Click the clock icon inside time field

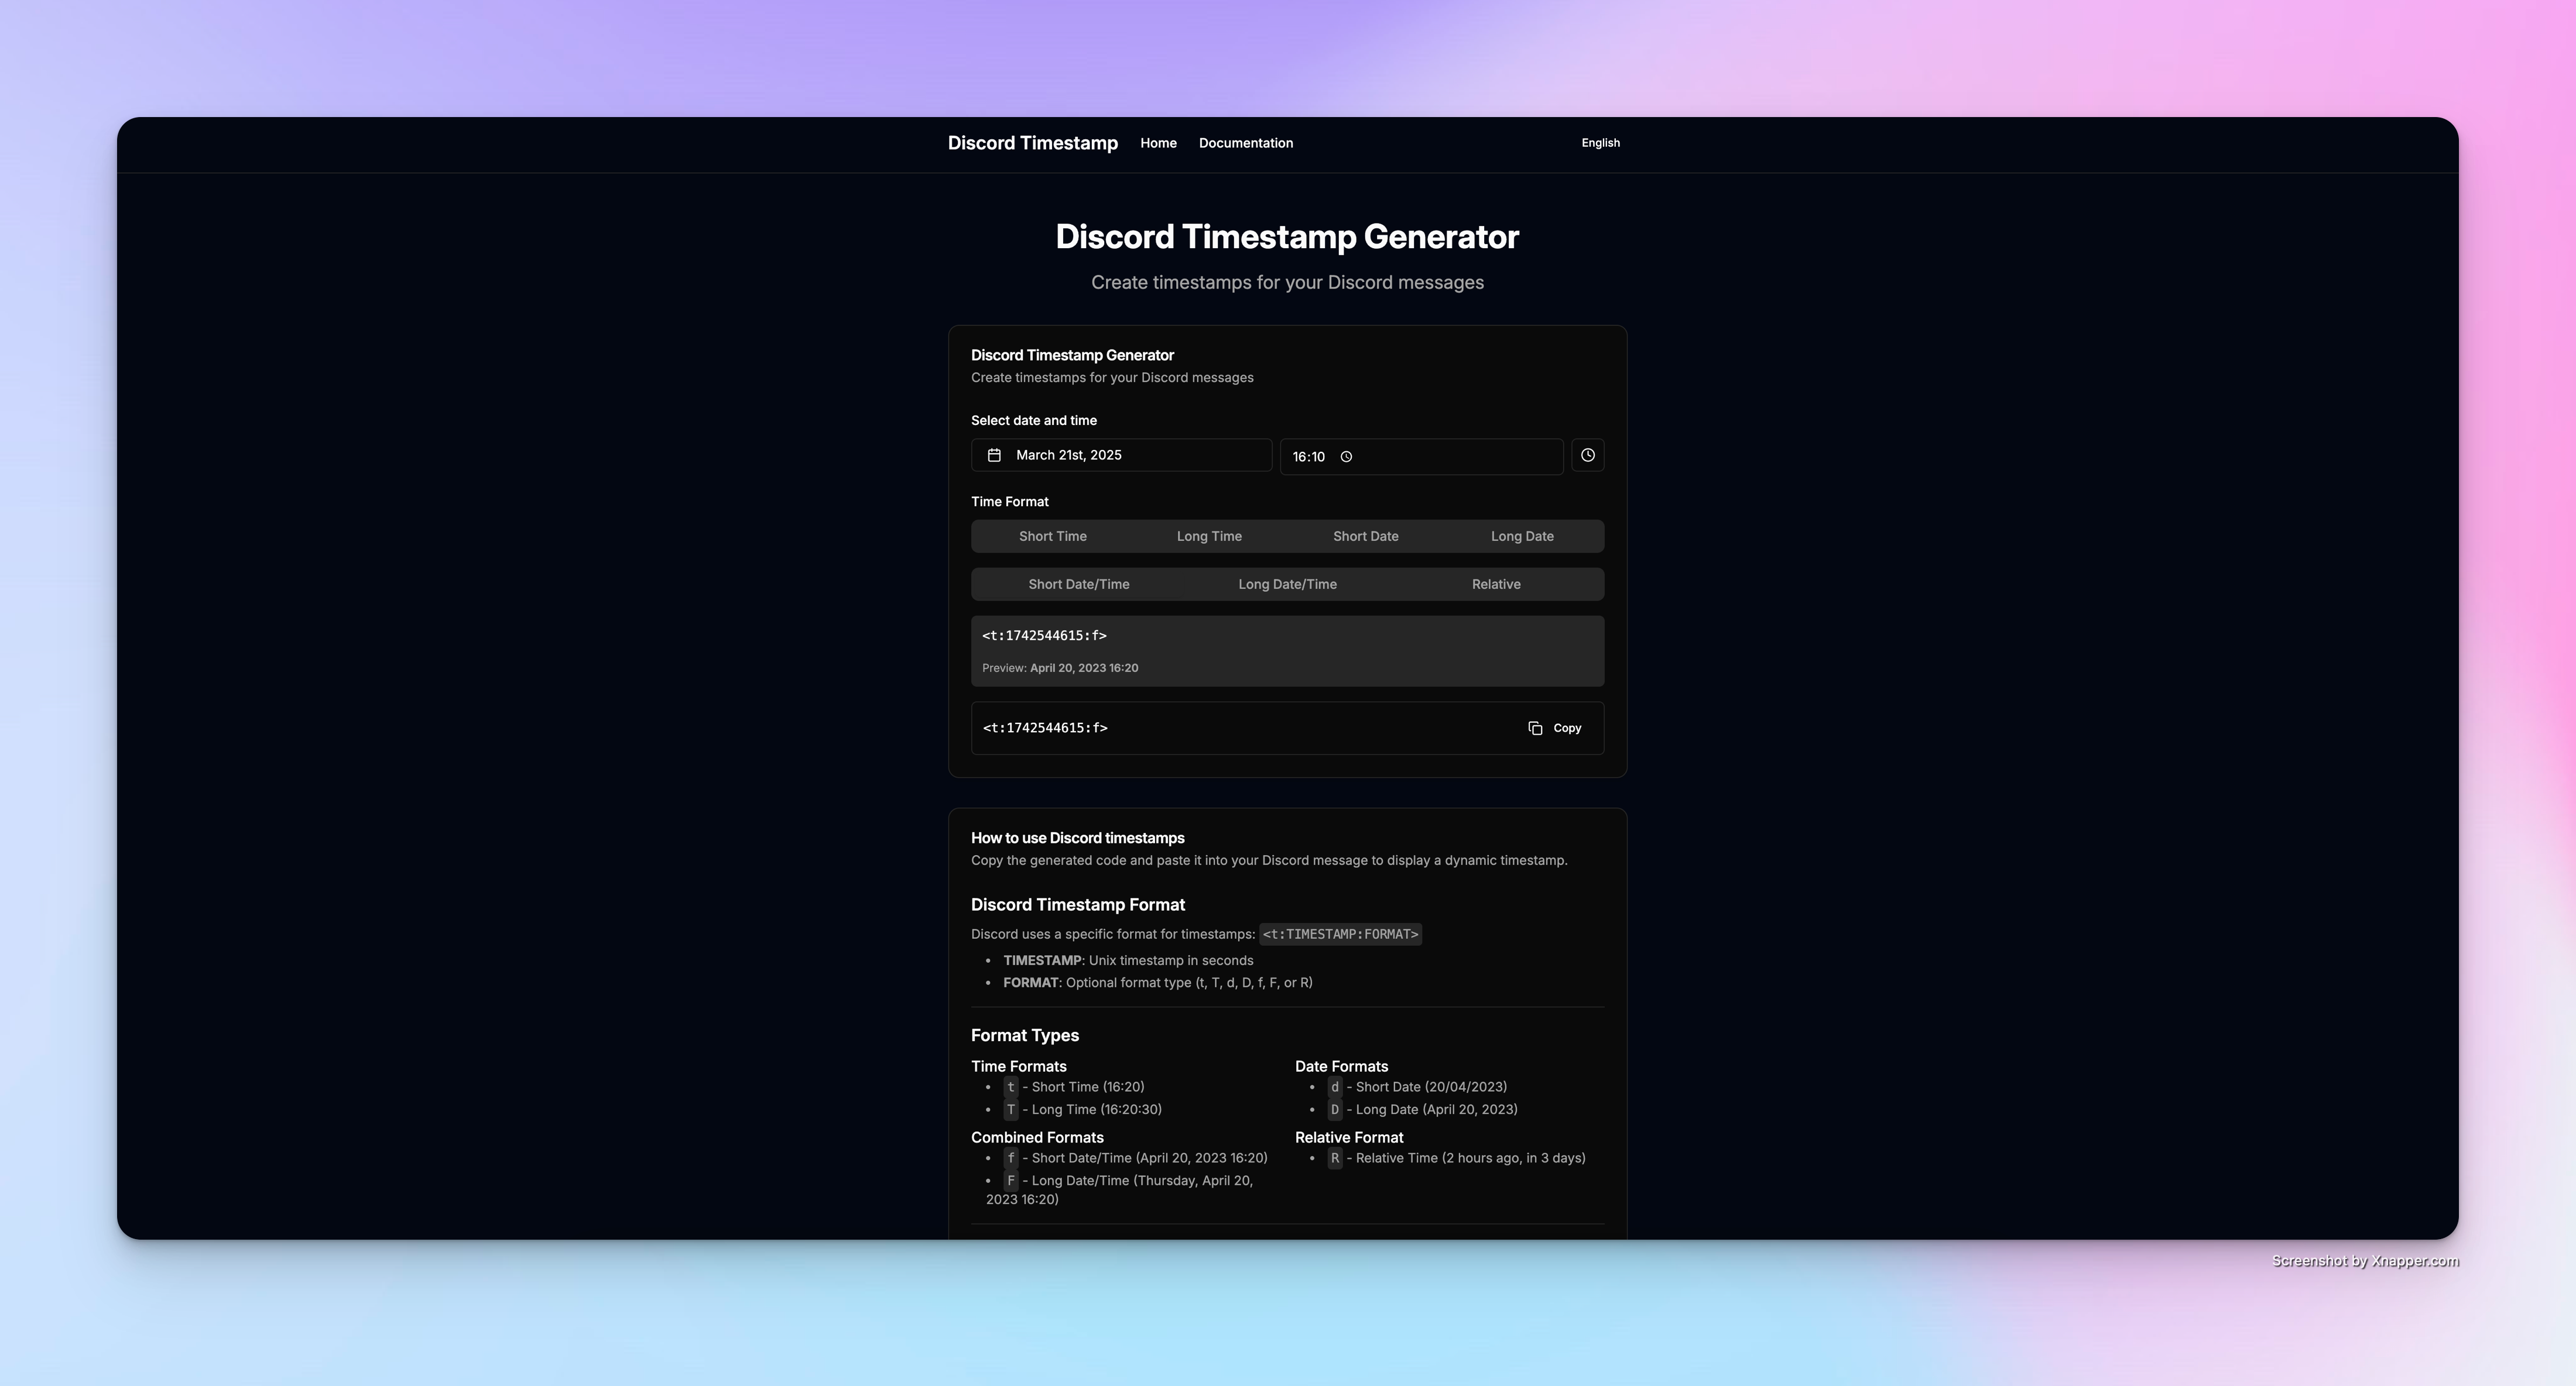[1346, 457]
